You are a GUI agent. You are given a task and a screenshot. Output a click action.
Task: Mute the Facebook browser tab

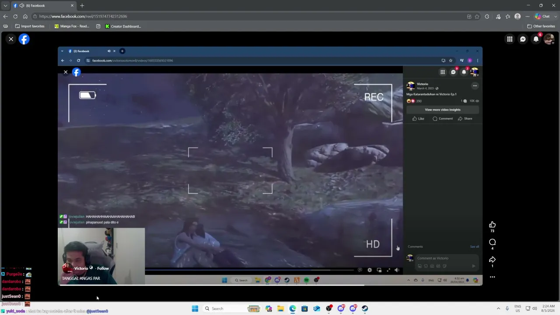point(22,6)
